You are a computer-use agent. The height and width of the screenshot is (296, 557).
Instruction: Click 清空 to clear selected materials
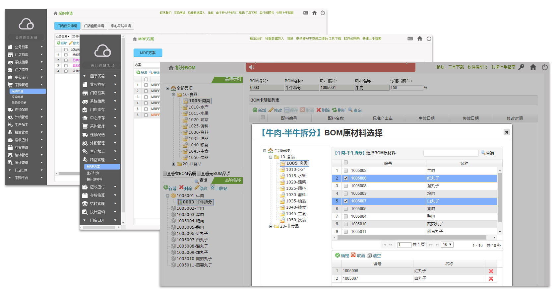(x=374, y=256)
